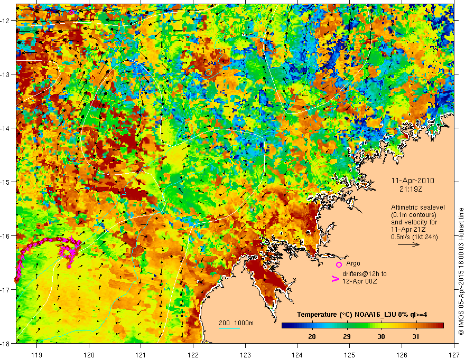Viewport: 465px width, 359px height.
Task: Click the temperature color bar near 28
Action: pyautogui.click(x=312, y=326)
